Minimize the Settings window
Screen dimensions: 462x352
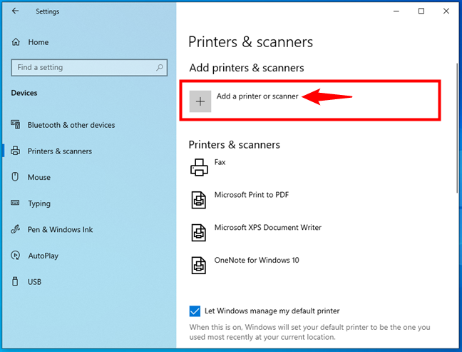(x=396, y=11)
